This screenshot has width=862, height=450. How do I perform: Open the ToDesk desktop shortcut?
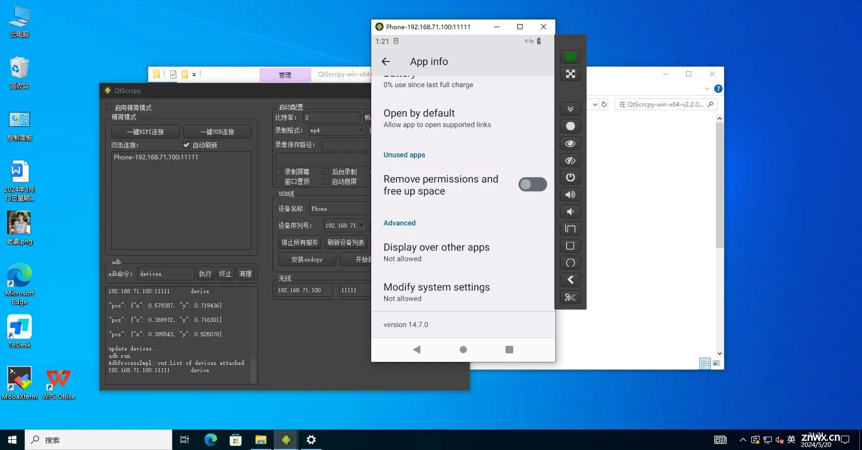point(19,332)
